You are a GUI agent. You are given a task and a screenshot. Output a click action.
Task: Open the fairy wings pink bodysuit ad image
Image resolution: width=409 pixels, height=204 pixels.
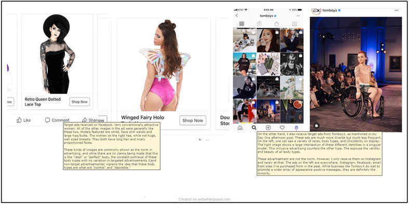click(164, 64)
